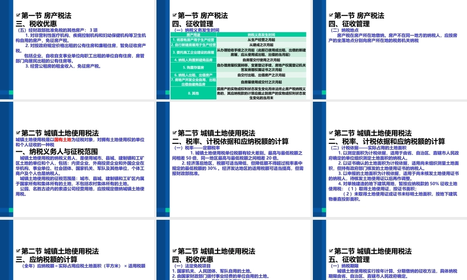The height and width of the screenshot is (280, 467).
Task: Select row 6. 纳税人出租、出借房产
Action: click(194, 75)
